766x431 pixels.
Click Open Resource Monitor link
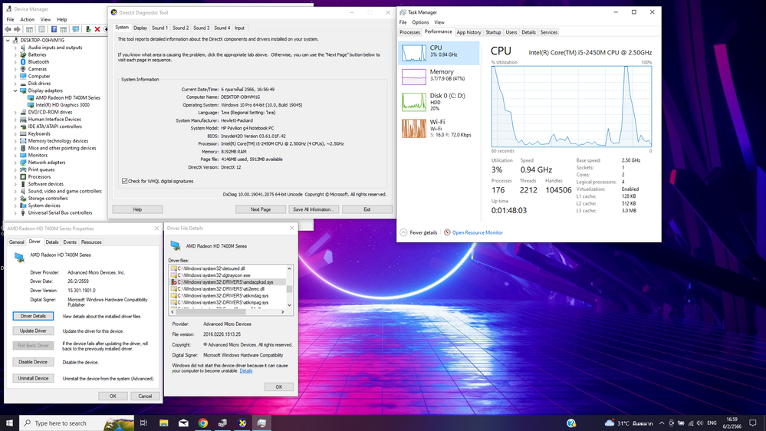coord(477,232)
